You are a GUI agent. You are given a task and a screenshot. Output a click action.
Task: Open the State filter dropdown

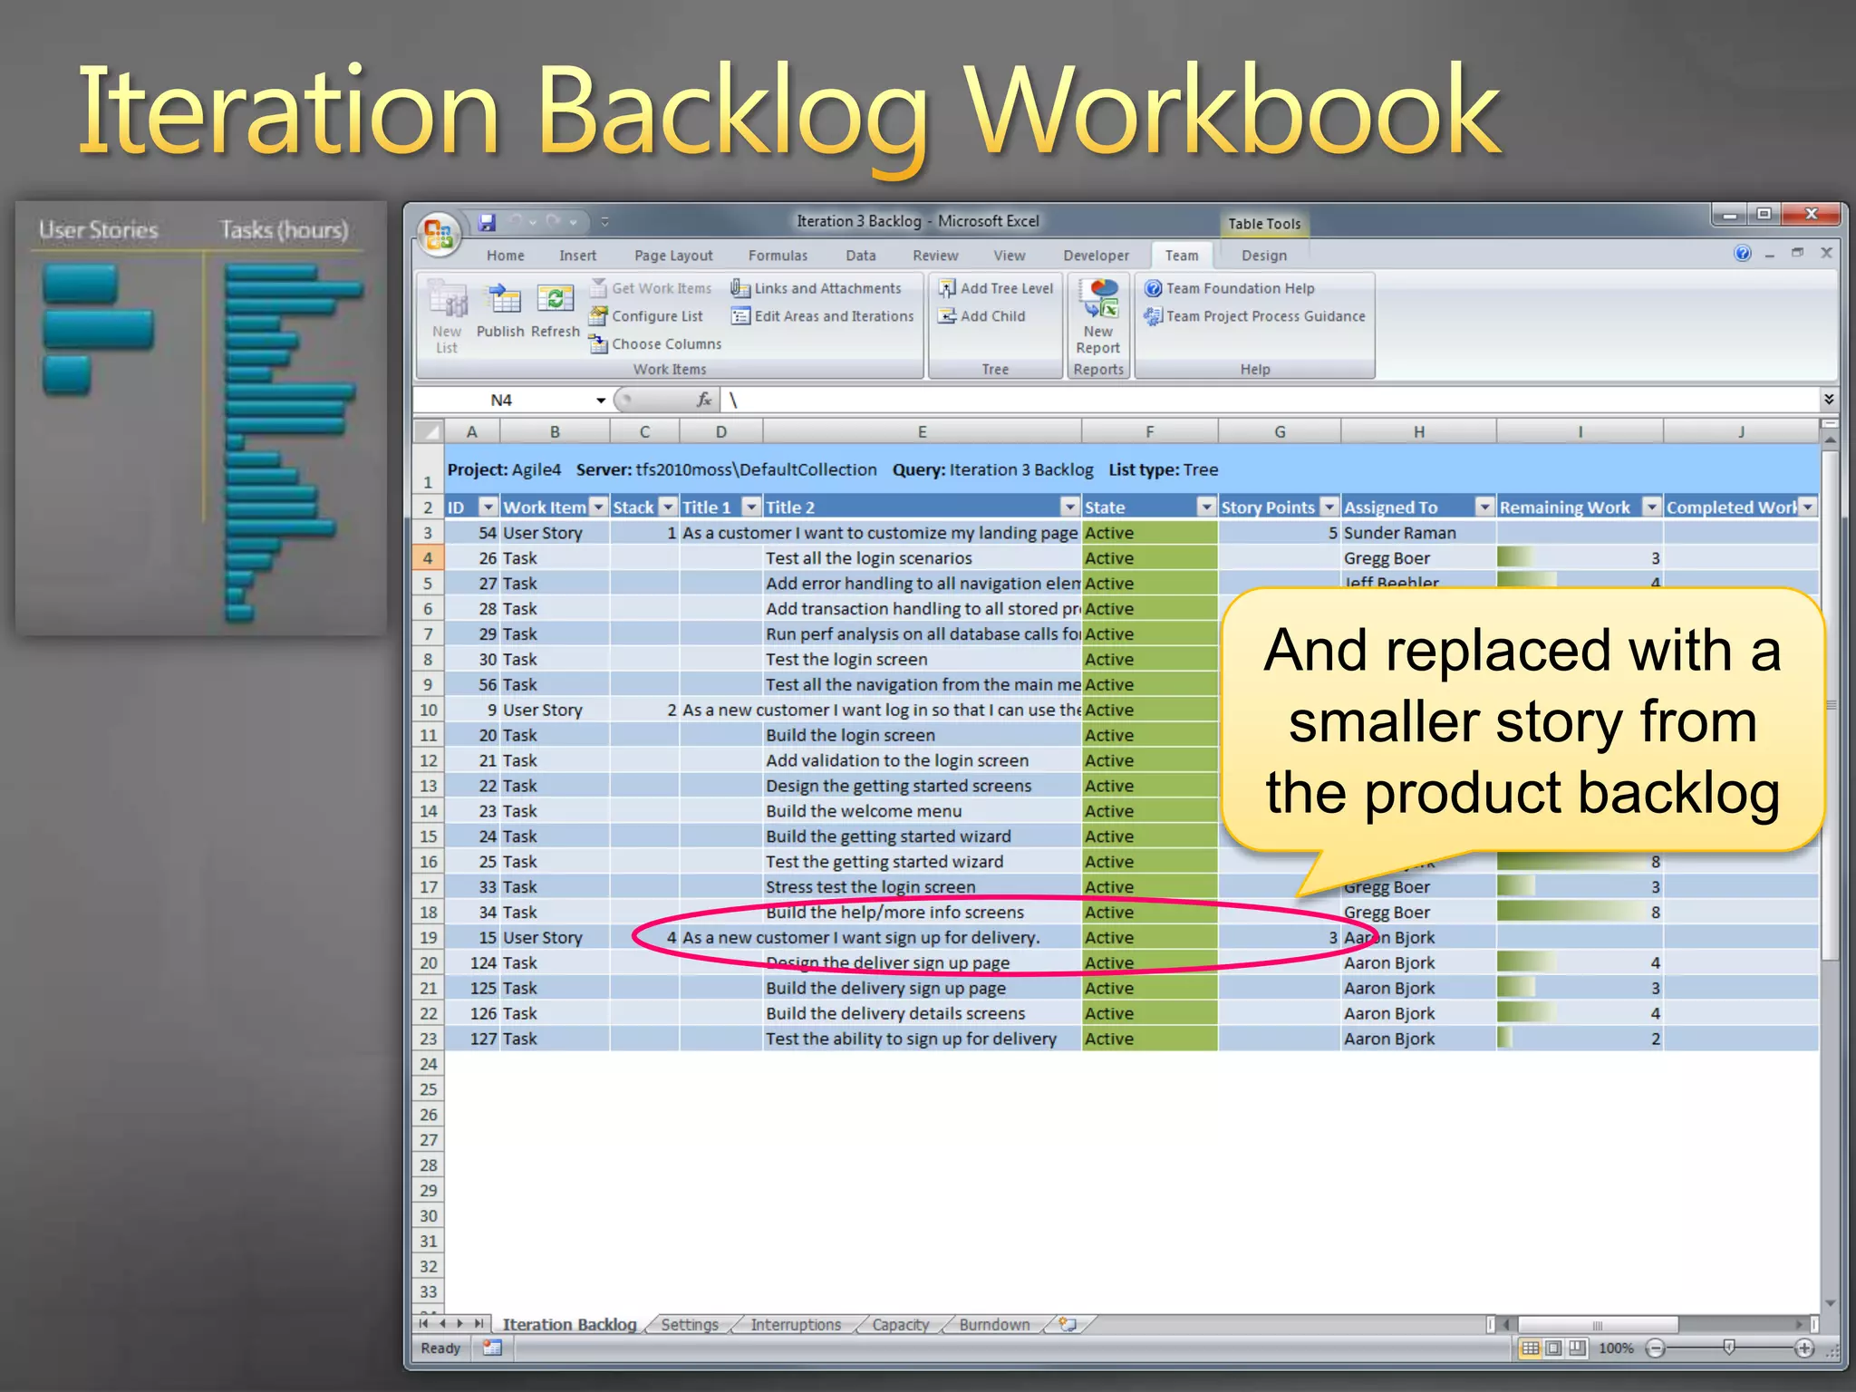tap(1206, 507)
